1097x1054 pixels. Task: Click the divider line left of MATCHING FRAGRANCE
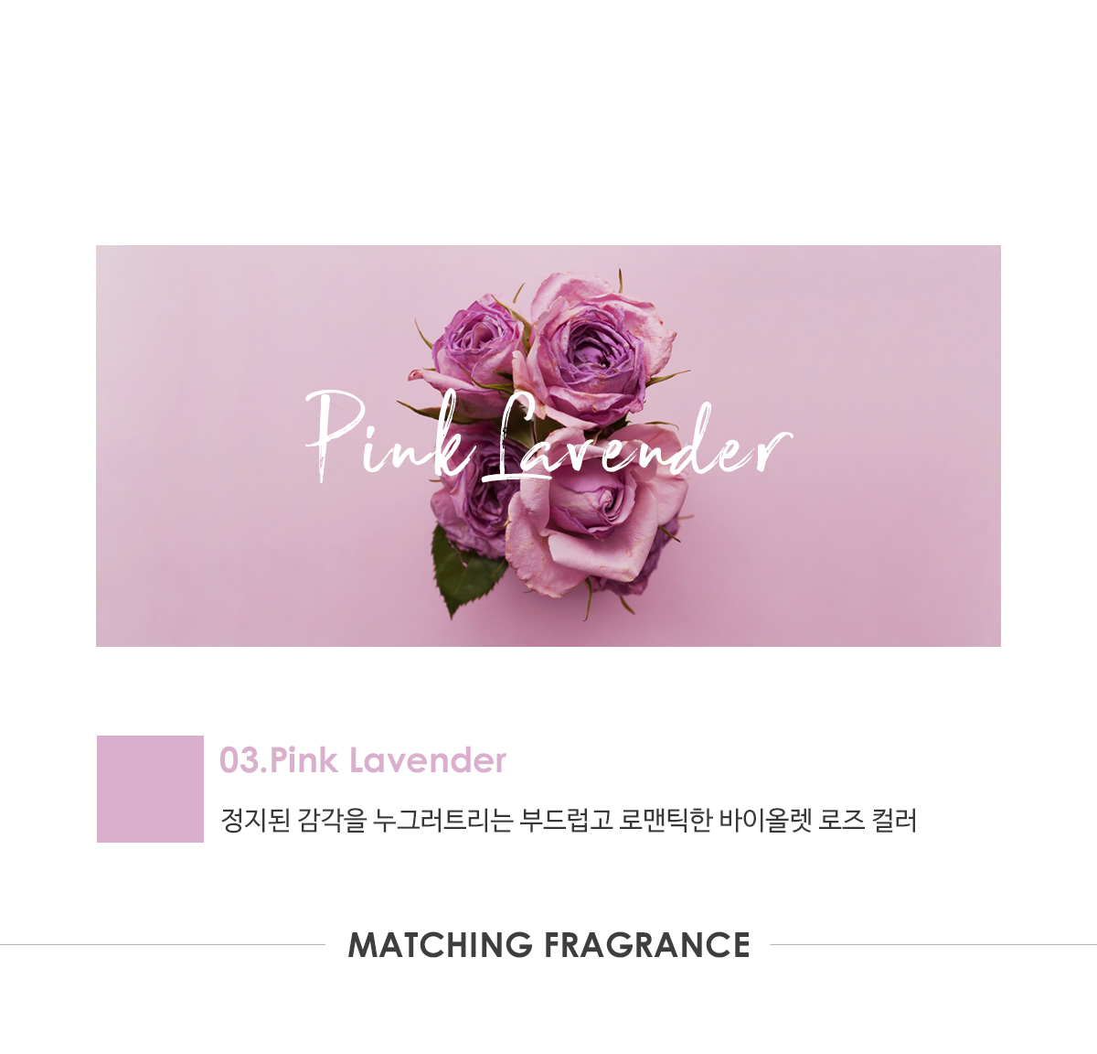(163, 945)
